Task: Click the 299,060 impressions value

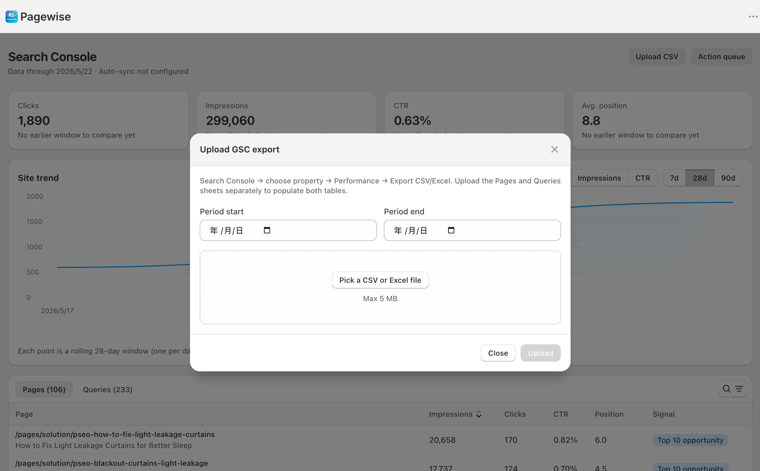Action: tap(230, 121)
